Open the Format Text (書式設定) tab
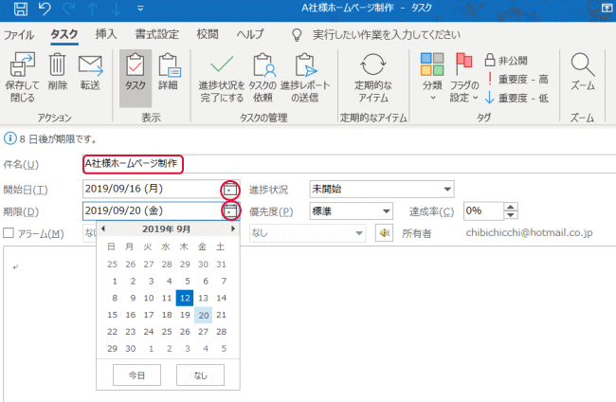616x402 pixels. [156, 34]
